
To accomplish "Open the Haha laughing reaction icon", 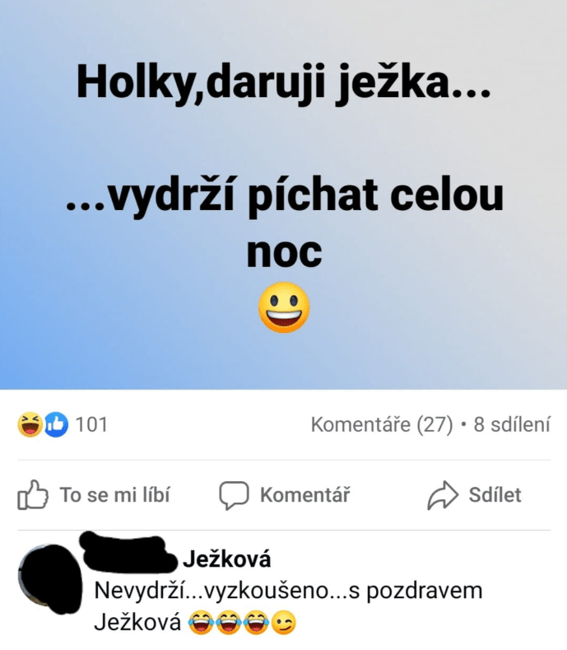I will [30, 424].
